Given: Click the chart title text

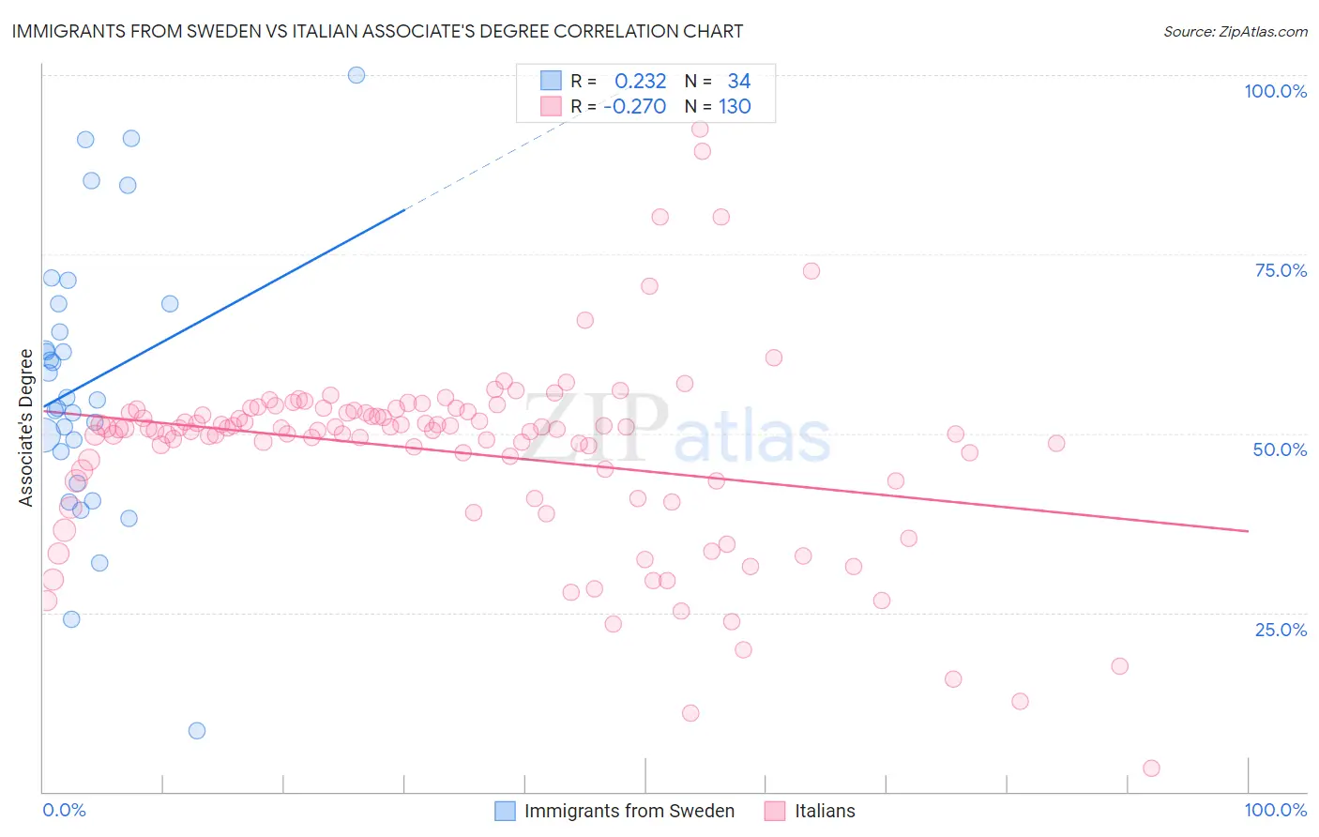Looking at the screenshot, I should (x=377, y=31).
